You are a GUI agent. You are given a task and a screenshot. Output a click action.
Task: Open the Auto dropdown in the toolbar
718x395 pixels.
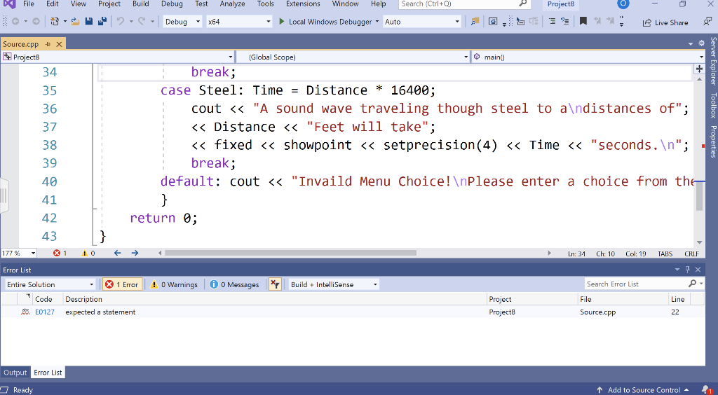(421, 22)
